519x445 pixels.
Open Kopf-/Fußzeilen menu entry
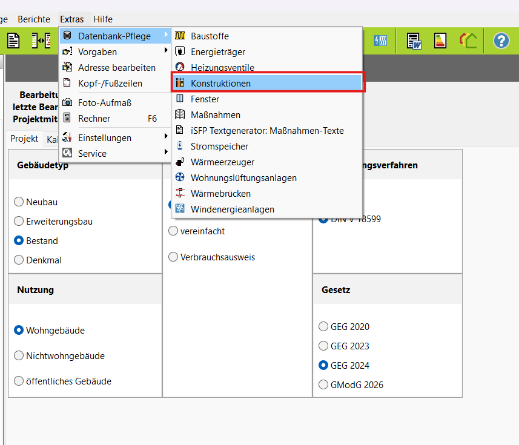coord(115,84)
